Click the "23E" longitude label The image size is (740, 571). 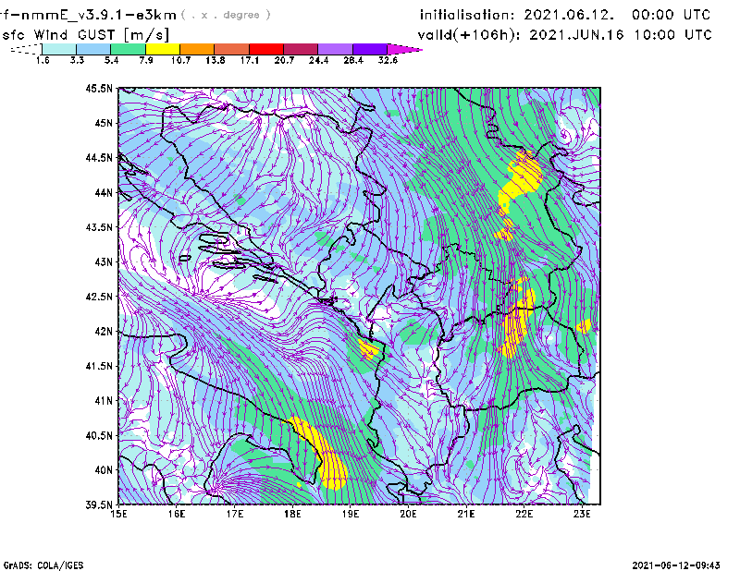[x=582, y=514]
